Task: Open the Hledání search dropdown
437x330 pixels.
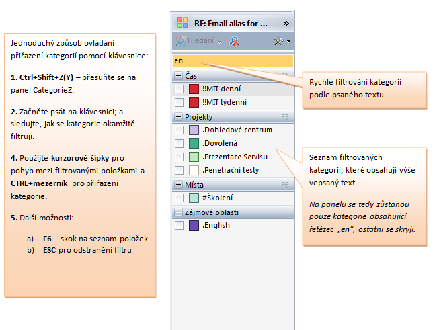Action: (220, 42)
